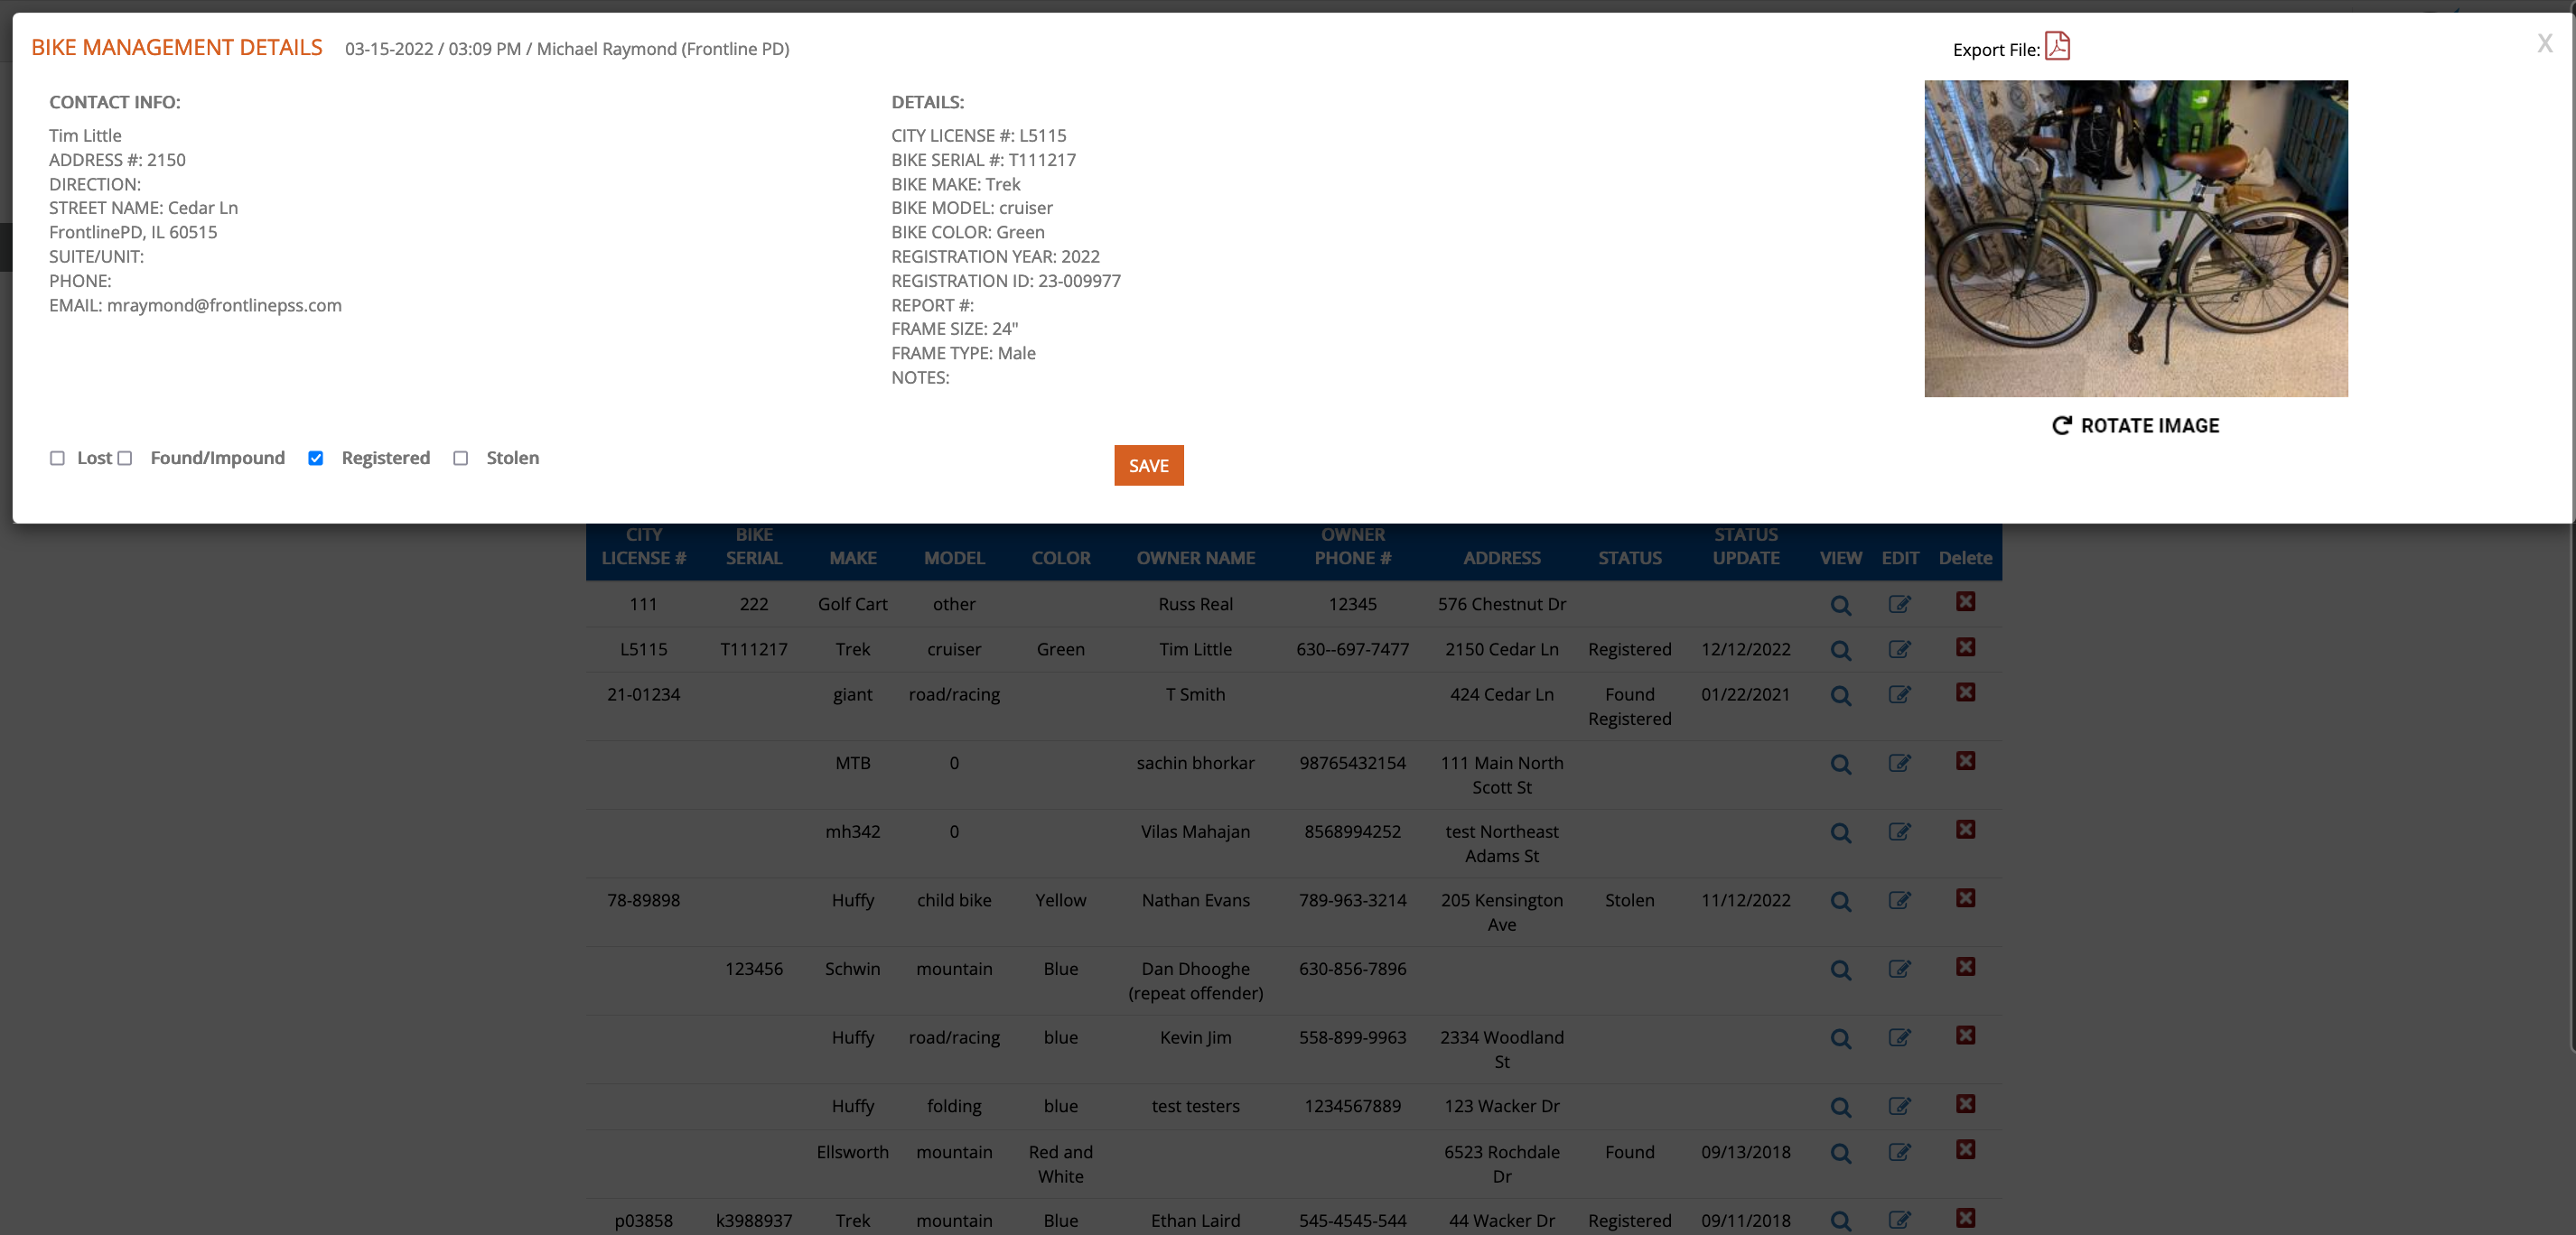Sort by the OWNER NAME column header

[x=1195, y=558]
